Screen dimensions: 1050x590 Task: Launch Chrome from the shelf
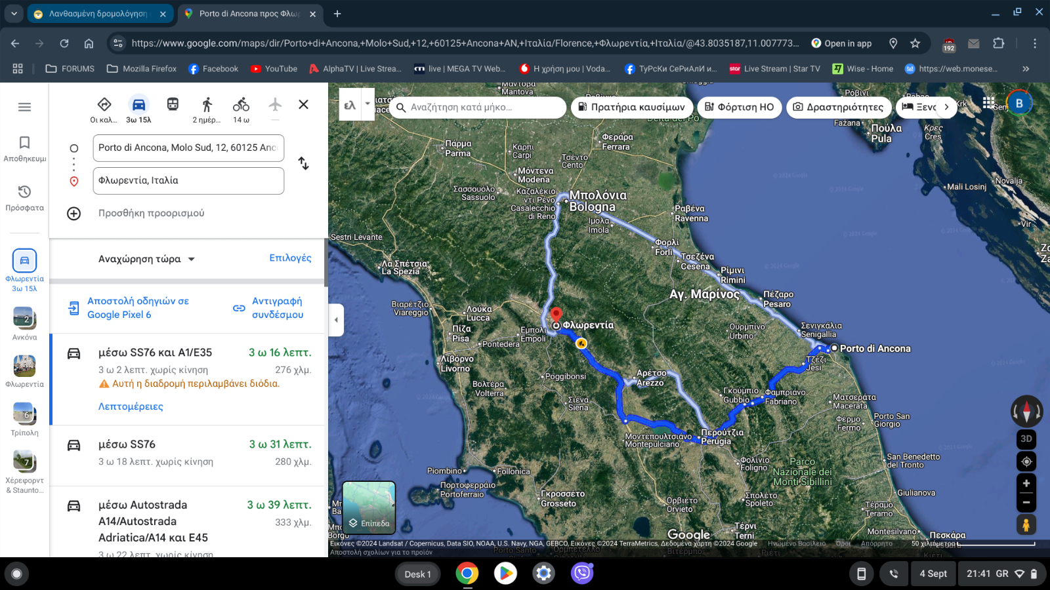467,574
